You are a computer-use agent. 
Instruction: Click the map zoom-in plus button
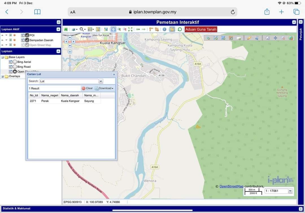[x=70, y=52]
